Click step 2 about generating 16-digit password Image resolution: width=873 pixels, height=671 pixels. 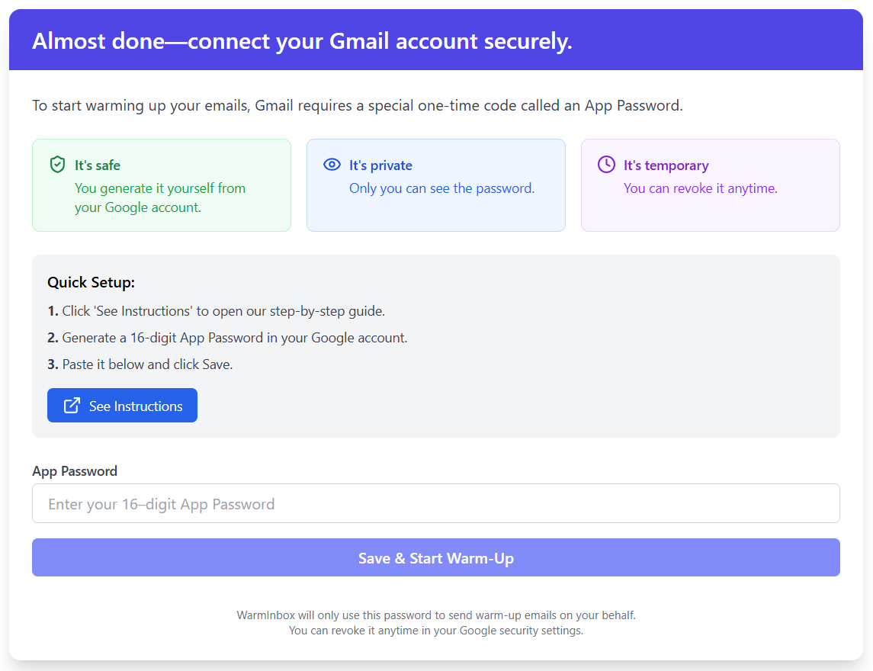tap(227, 338)
